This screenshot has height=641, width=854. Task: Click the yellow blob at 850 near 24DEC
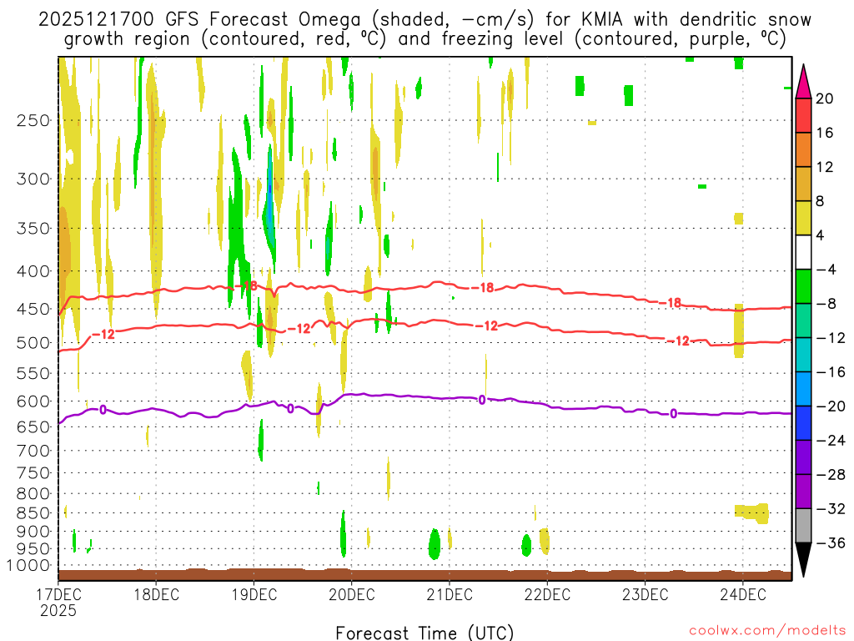[x=752, y=513]
